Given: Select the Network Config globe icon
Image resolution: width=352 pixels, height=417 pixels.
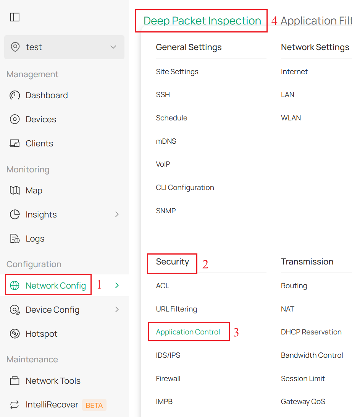Looking at the screenshot, I should point(14,285).
